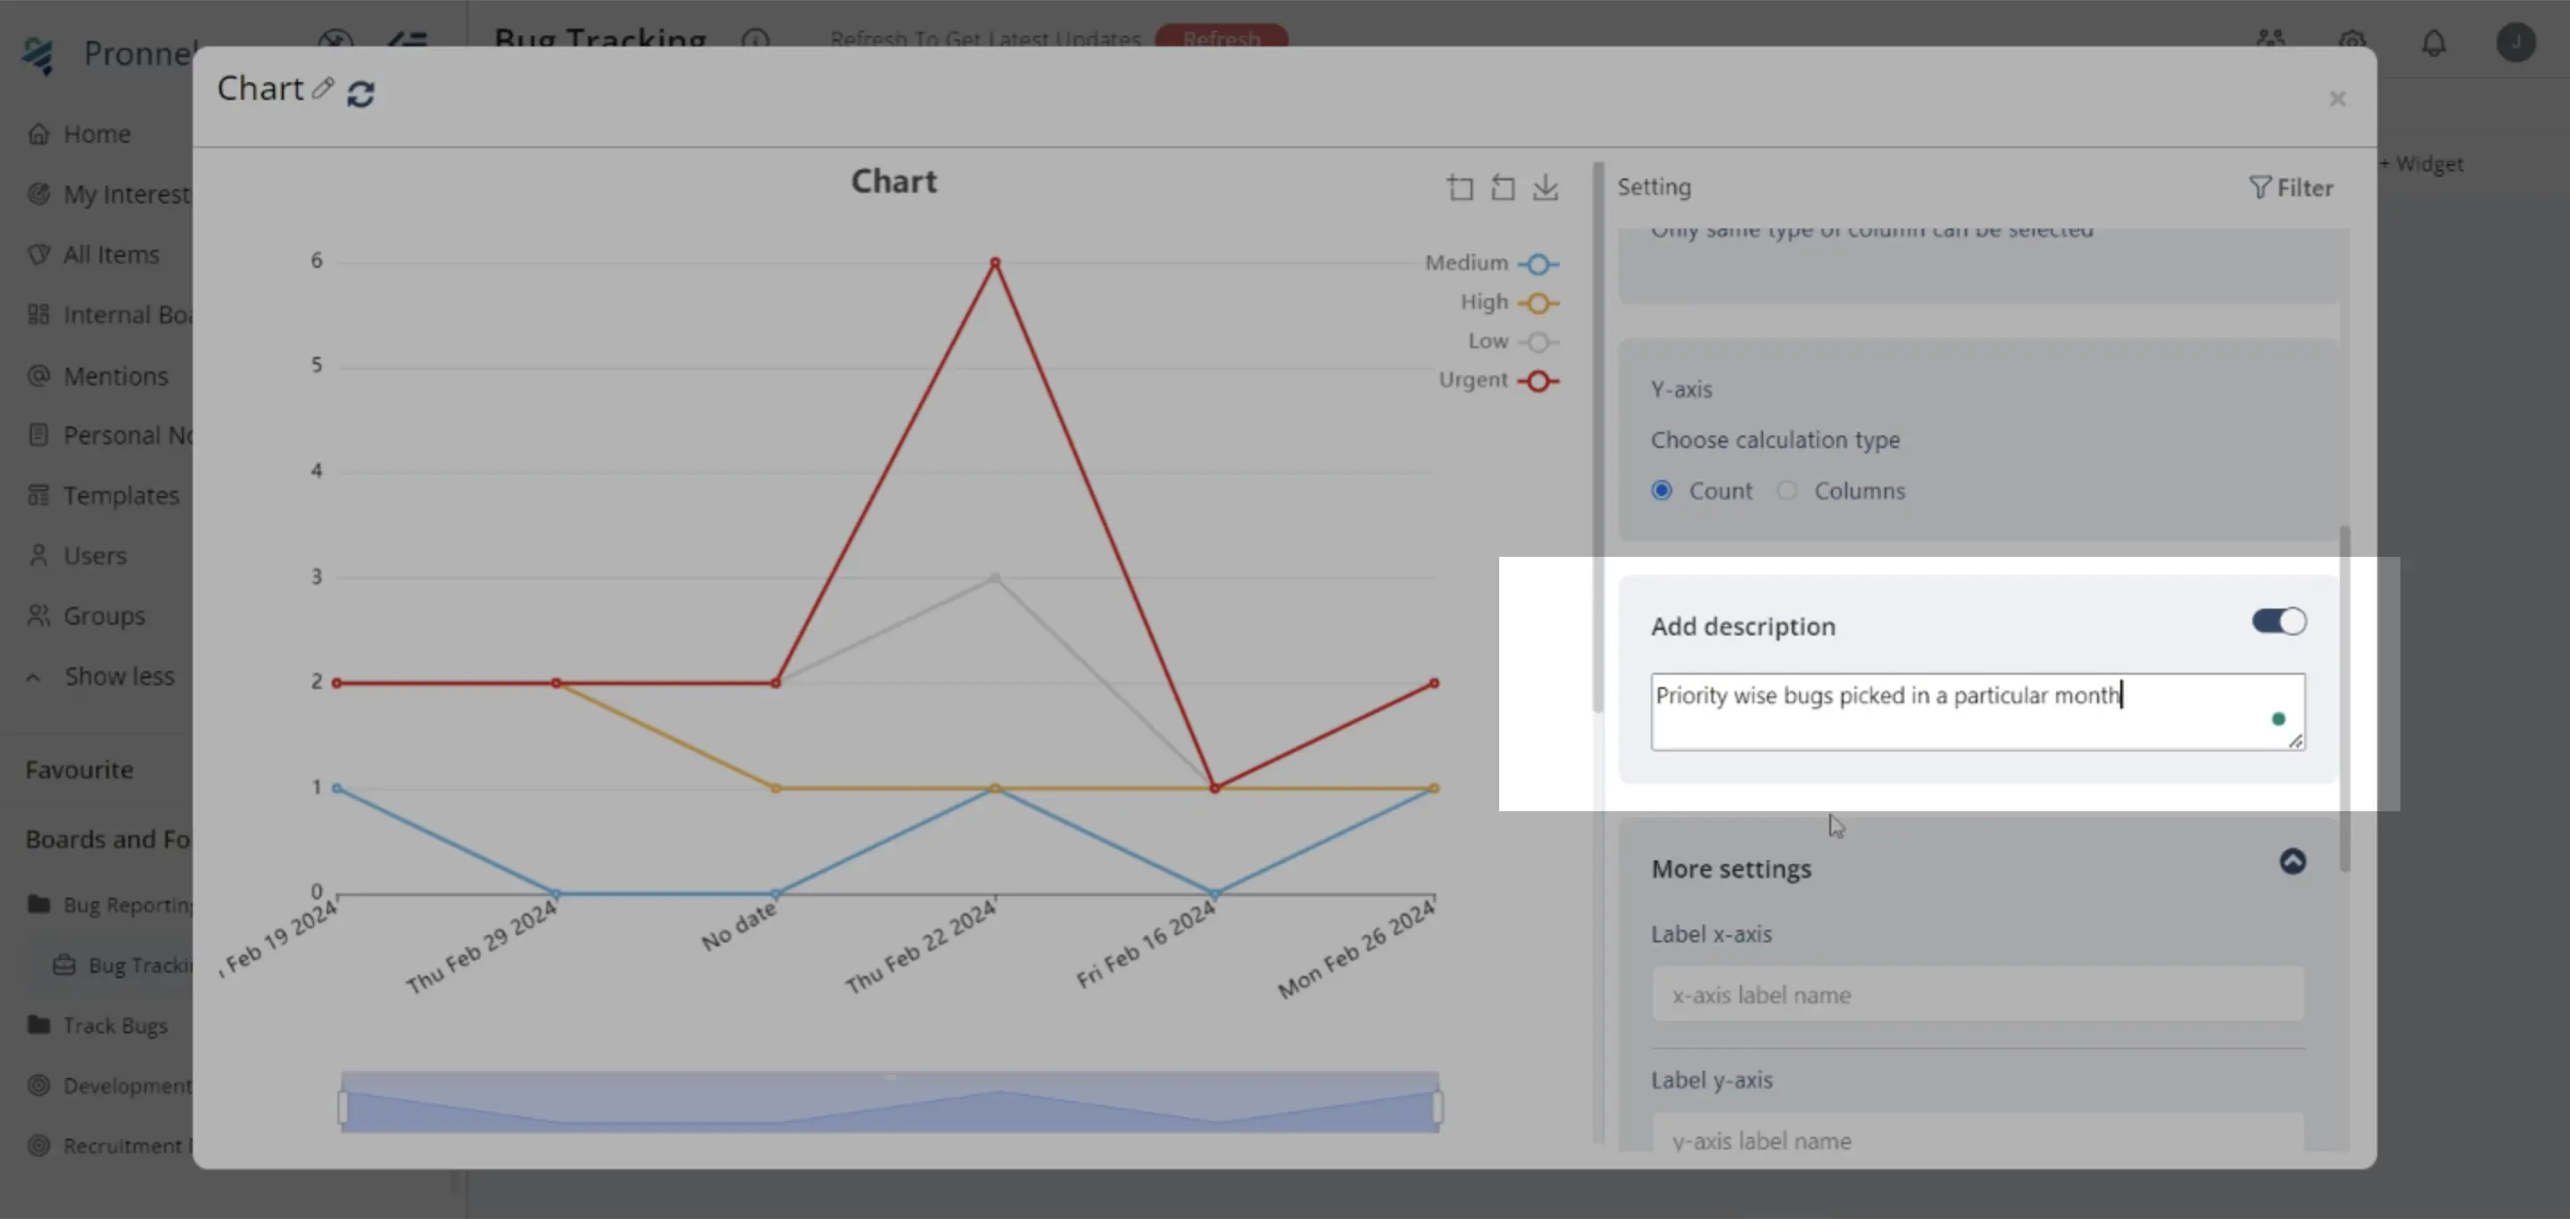This screenshot has width=2570, height=1219.
Task: Click the chart data zoom range bar
Action: tap(890, 1102)
